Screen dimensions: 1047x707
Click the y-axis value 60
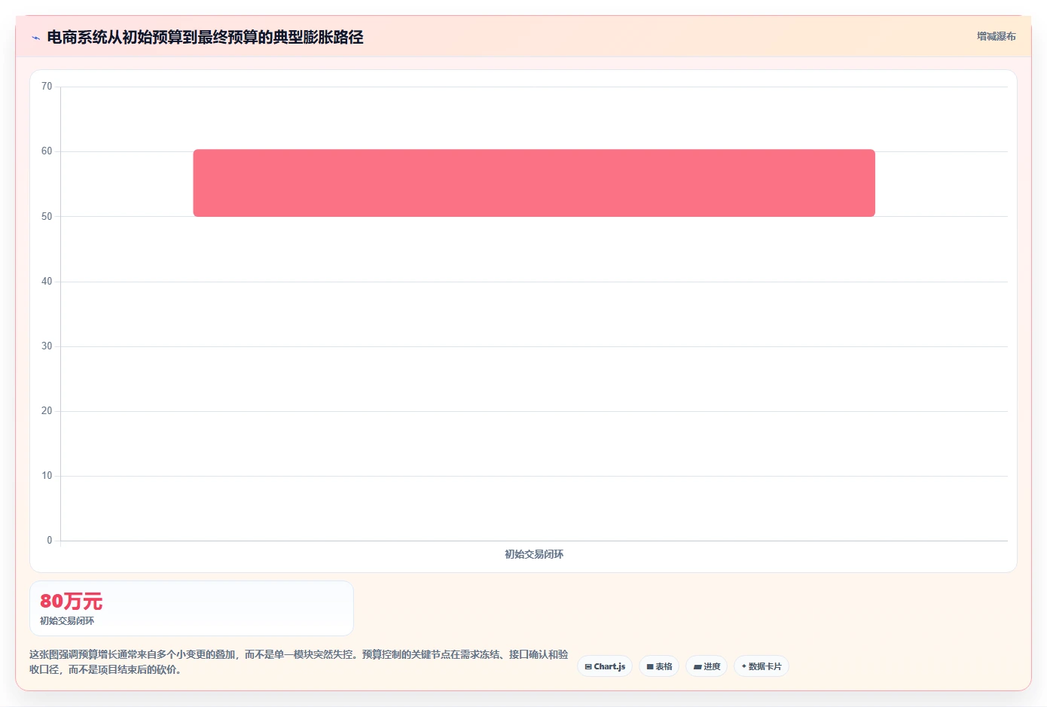[47, 151]
